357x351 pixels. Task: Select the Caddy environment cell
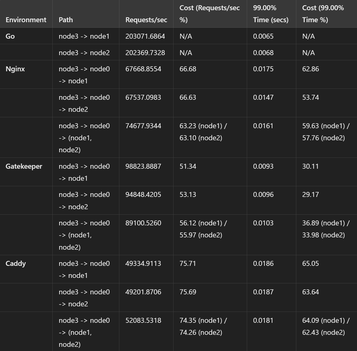(16, 264)
